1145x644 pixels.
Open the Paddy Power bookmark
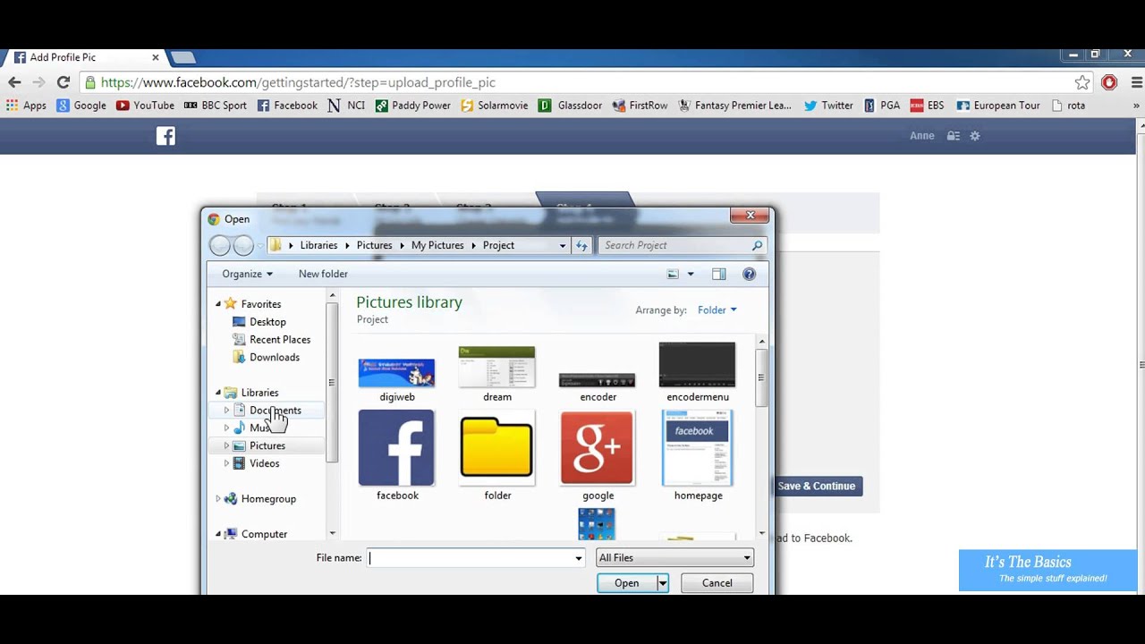point(412,106)
